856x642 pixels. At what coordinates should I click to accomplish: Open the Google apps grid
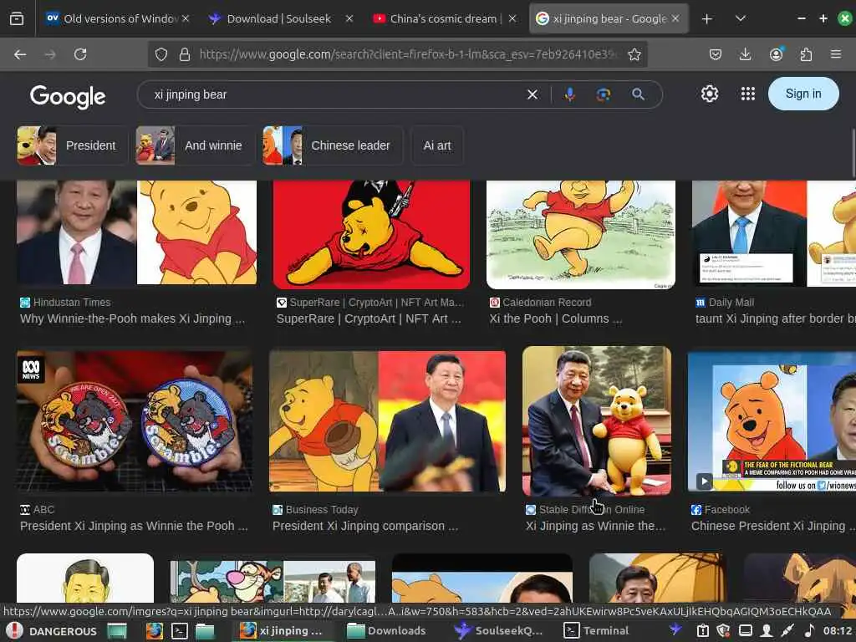(748, 94)
